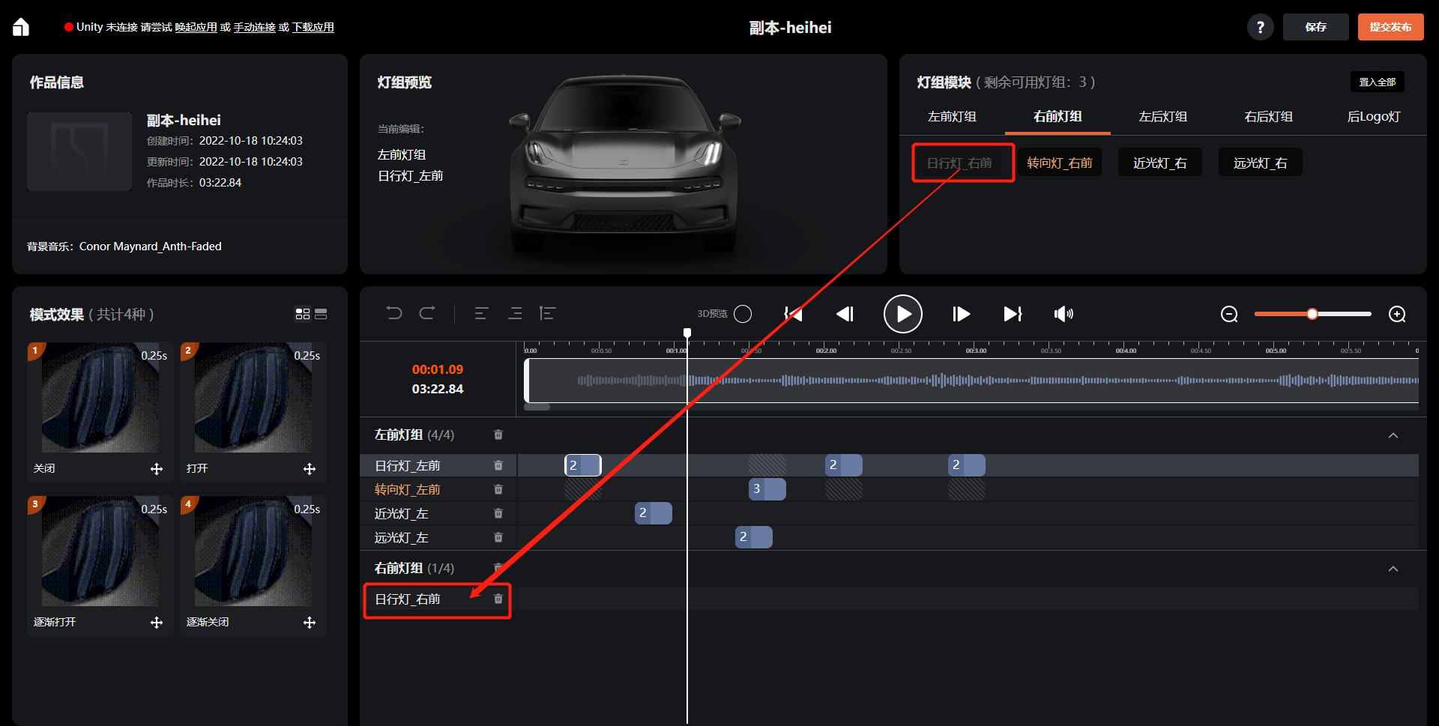Zoom out the timeline

[x=1229, y=314]
